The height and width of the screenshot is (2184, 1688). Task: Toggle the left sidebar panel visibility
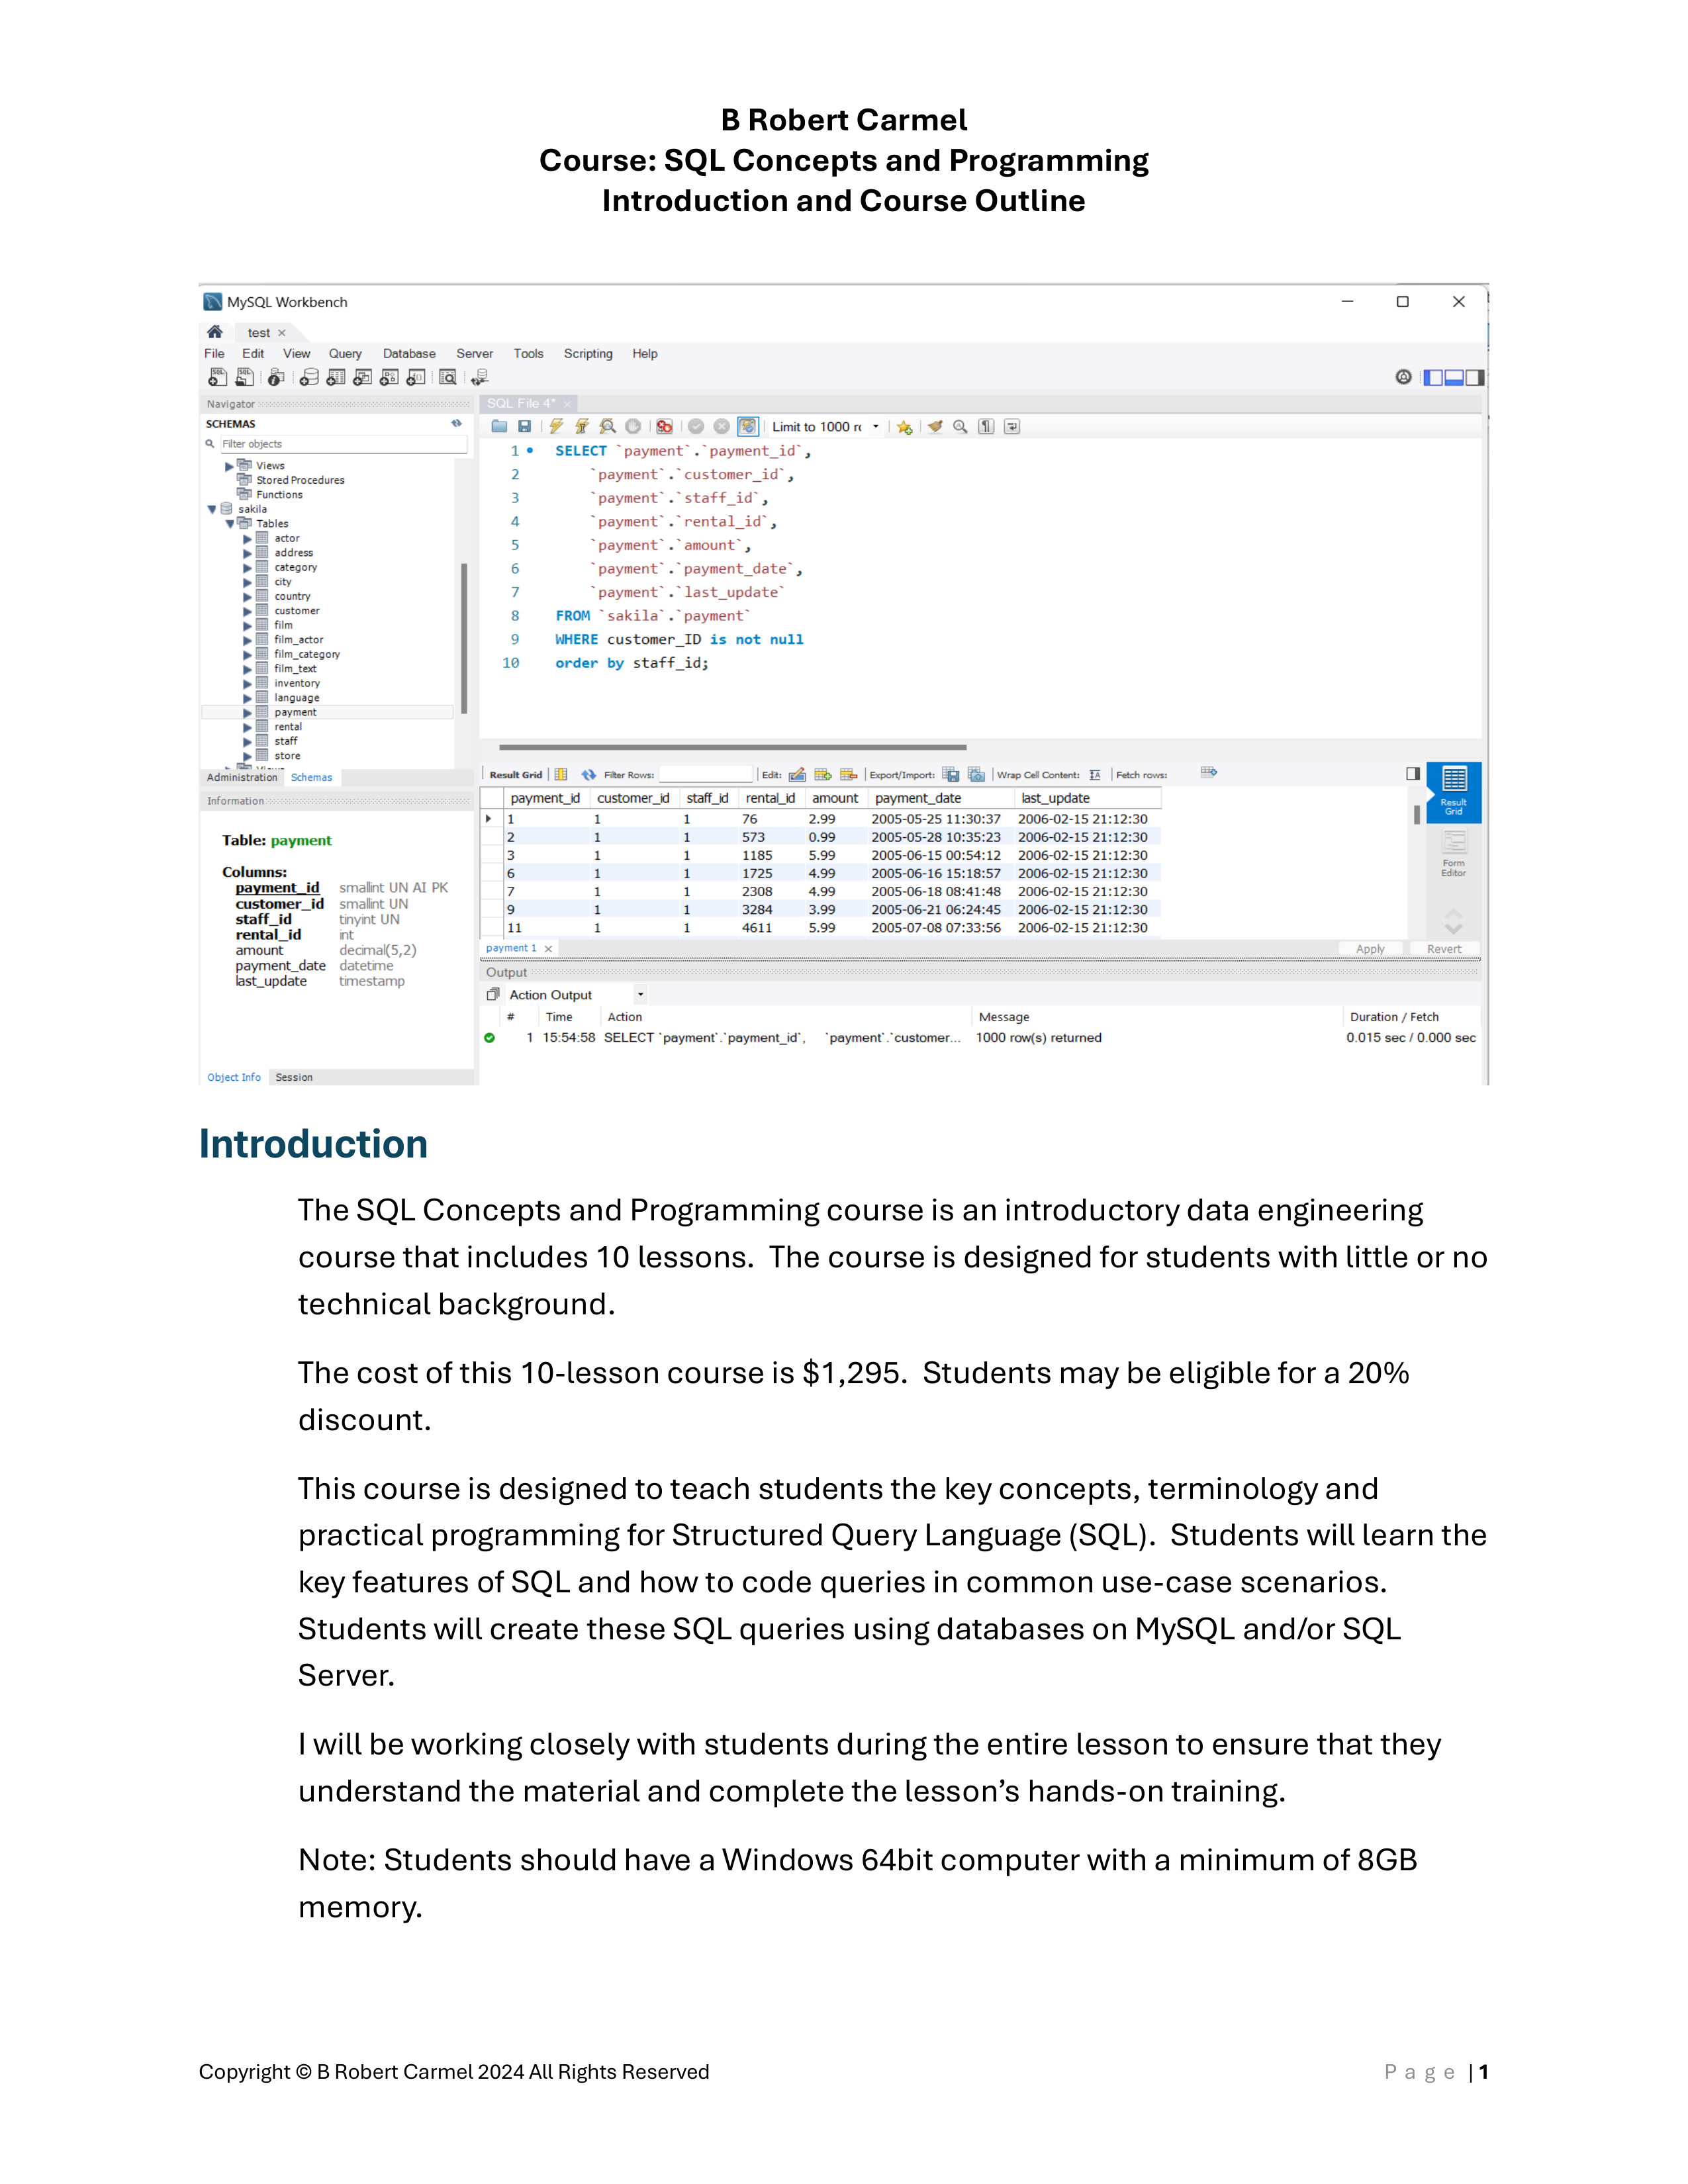click(1434, 378)
